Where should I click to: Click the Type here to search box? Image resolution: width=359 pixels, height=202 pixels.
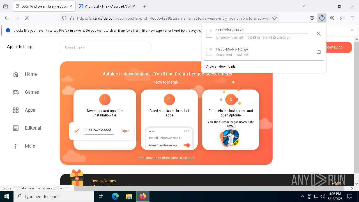click(x=54, y=196)
